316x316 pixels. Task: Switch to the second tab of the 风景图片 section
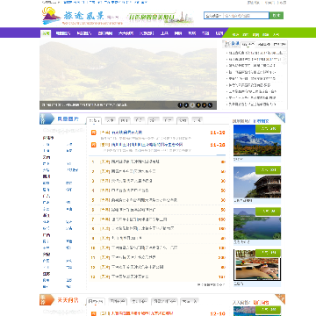tap(111, 120)
